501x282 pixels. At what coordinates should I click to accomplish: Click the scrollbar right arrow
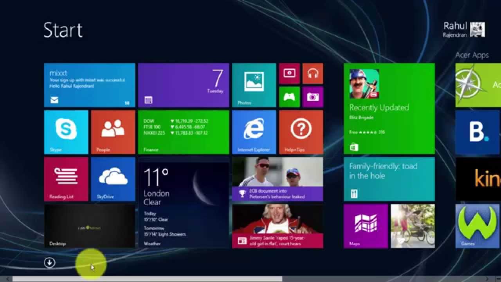tap(487, 279)
